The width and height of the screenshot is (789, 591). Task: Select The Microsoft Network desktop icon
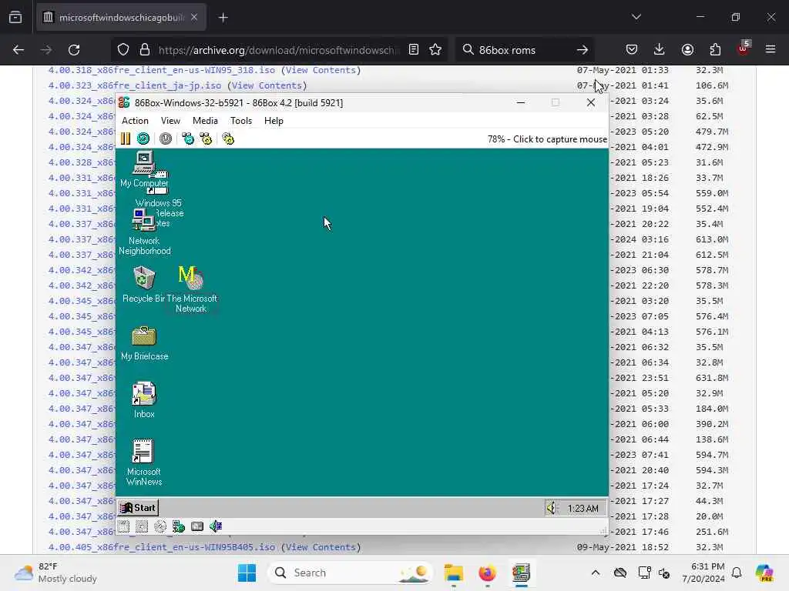[x=191, y=289]
